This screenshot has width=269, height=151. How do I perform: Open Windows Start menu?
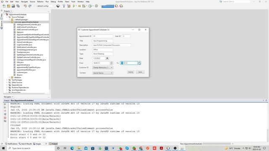pyautogui.click(x=3, y=148)
